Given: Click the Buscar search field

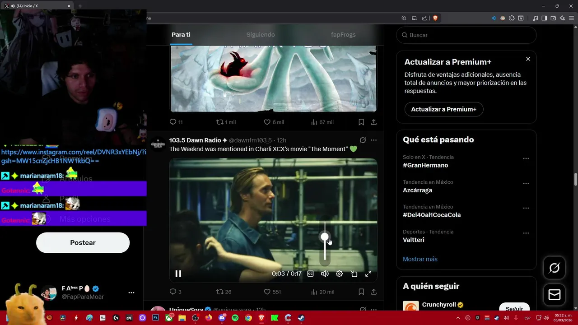Looking at the screenshot, I should [466, 35].
